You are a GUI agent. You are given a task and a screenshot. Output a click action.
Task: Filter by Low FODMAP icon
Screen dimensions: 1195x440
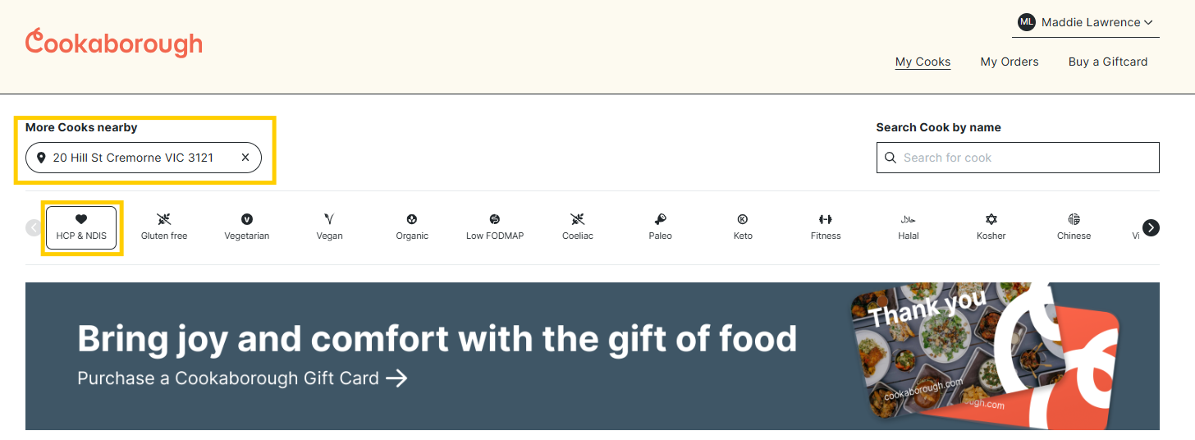click(x=495, y=227)
